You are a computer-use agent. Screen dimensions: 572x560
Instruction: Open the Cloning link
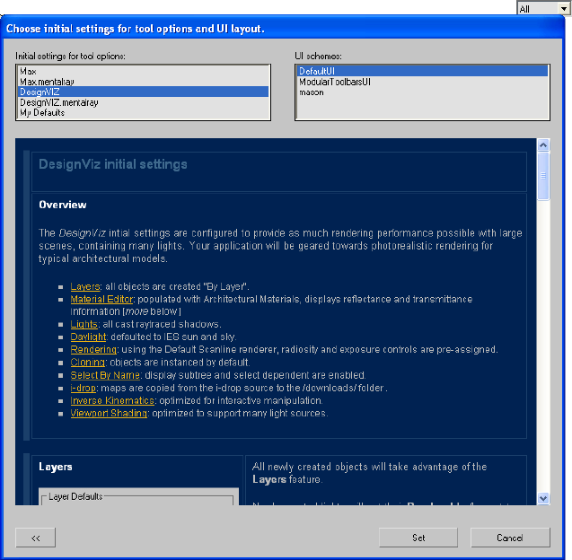88,363
